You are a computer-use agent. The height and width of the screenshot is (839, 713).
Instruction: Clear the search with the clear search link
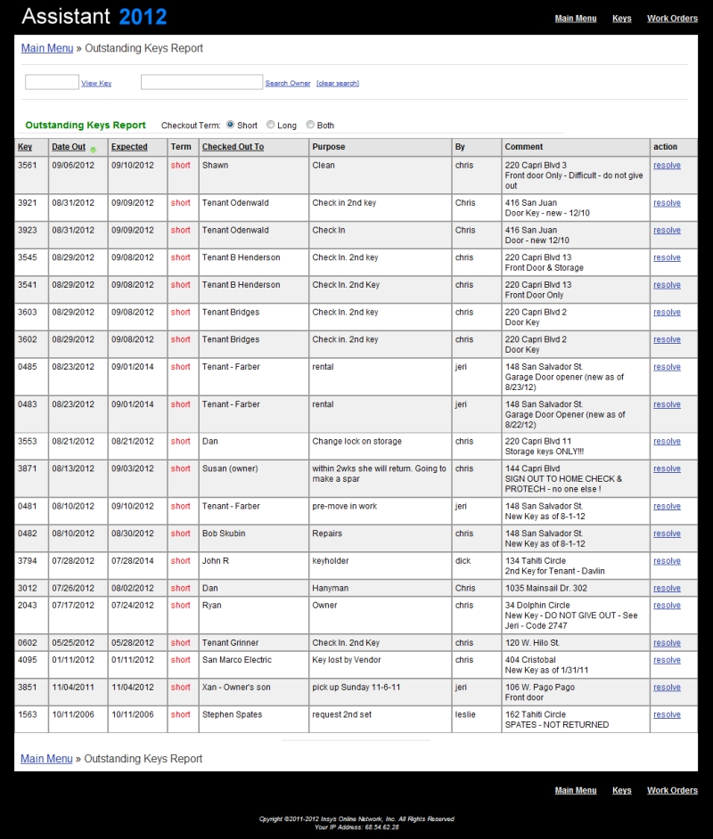click(338, 84)
